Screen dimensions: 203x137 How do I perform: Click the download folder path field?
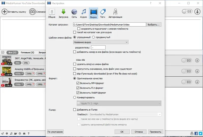point(110,25)
